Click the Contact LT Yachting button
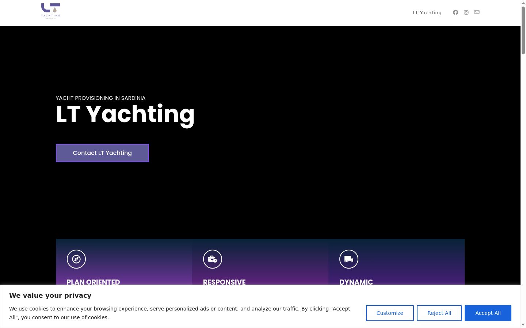This screenshot has height=328, width=526. coord(102,153)
